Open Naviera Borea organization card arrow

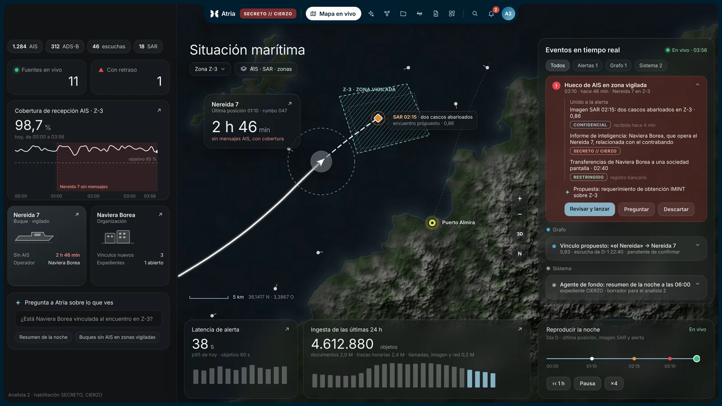pyautogui.click(x=160, y=215)
